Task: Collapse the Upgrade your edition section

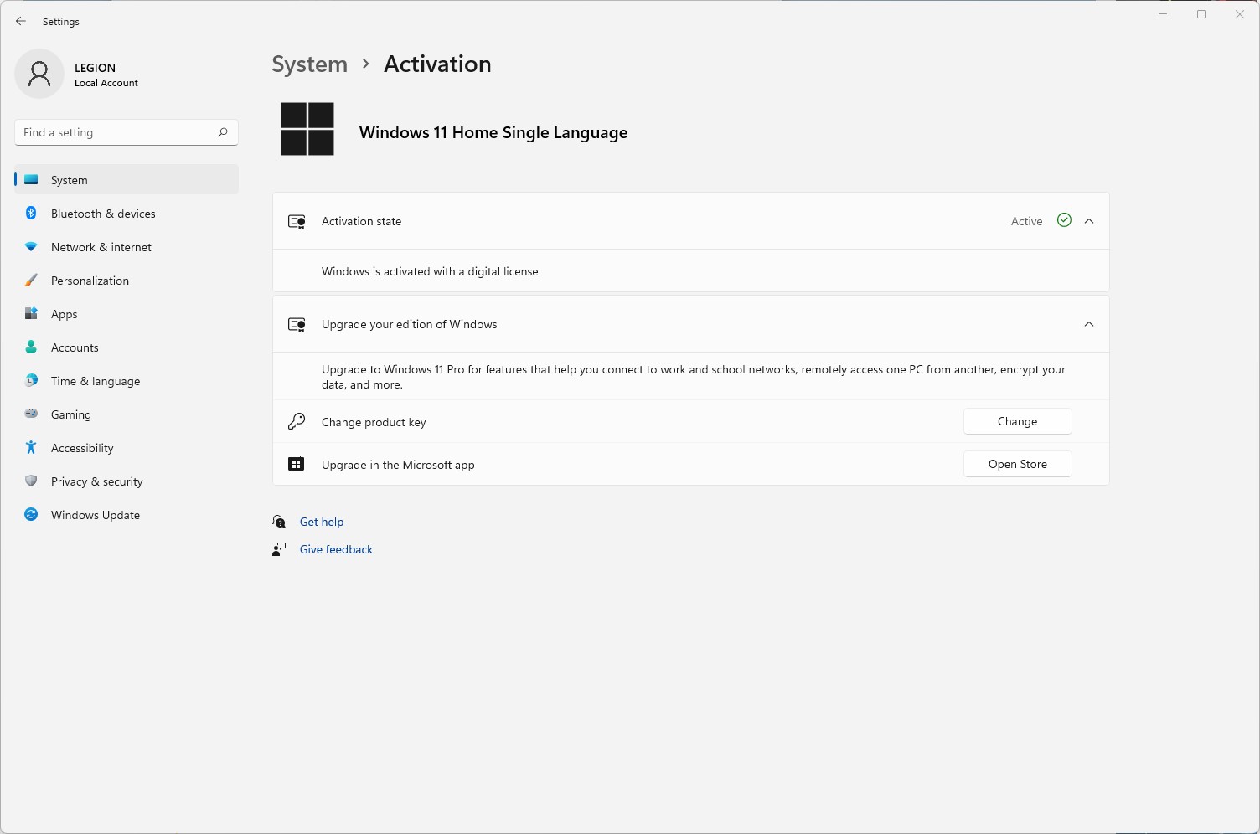Action: click(x=1089, y=324)
